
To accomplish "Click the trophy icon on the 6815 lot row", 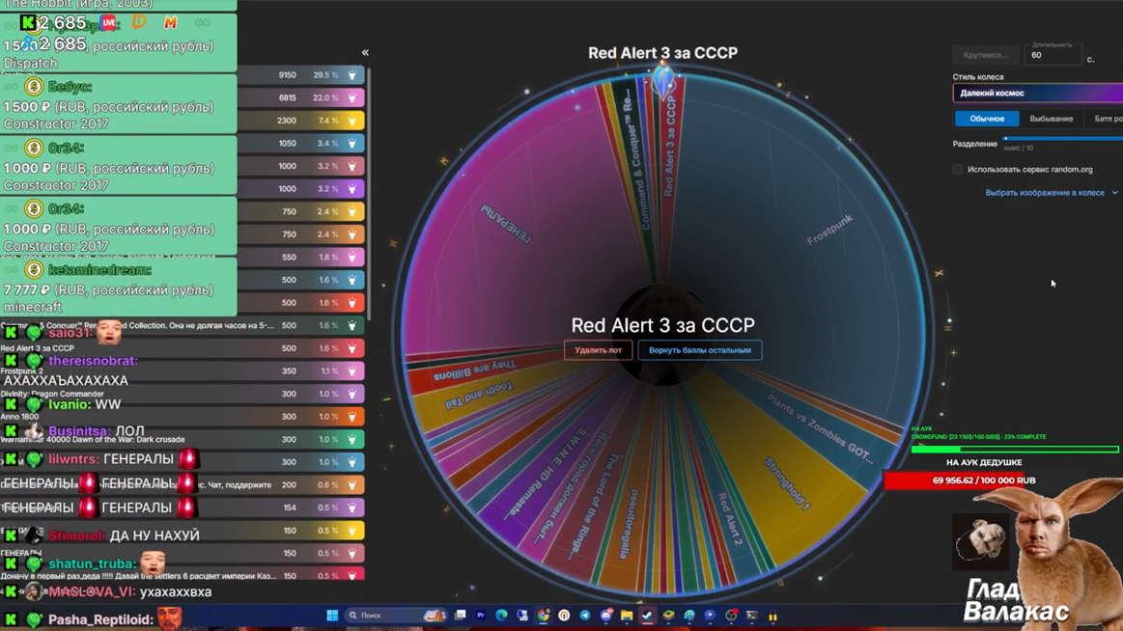I will [351, 98].
